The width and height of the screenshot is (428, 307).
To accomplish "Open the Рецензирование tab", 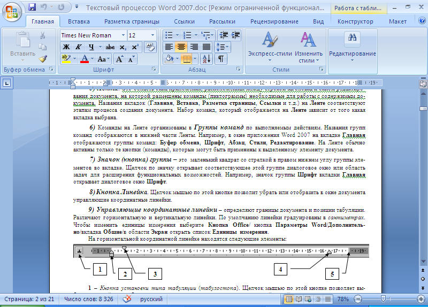I will [x=274, y=21].
